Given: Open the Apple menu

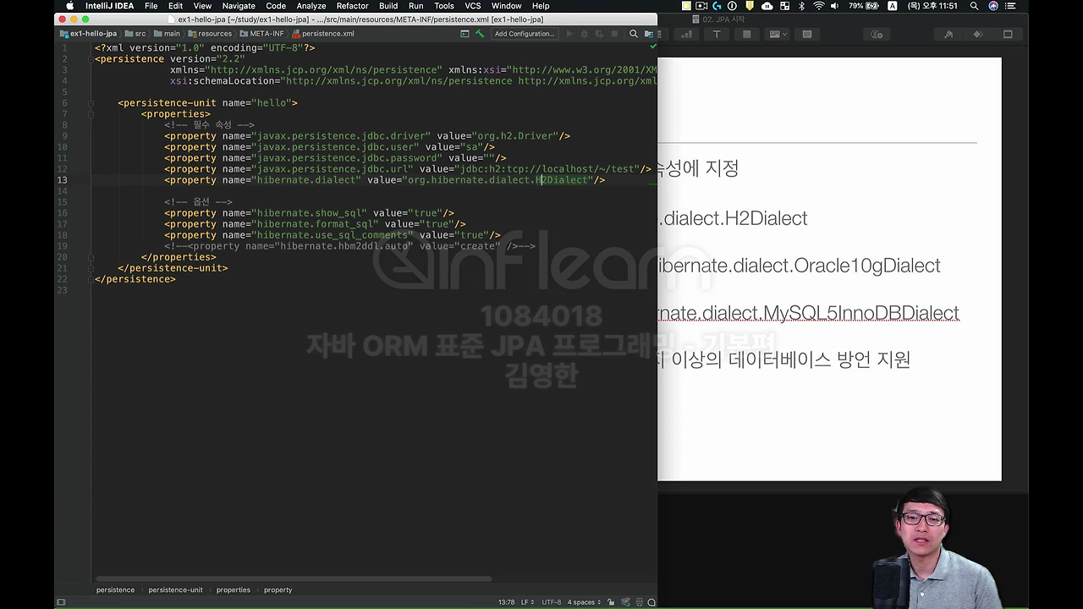Looking at the screenshot, I should pyautogui.click(x=70, y=6).
